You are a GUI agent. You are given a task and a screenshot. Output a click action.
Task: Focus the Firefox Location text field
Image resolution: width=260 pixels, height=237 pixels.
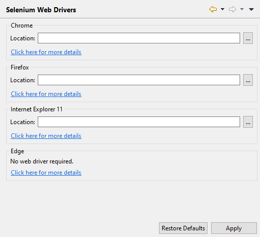coord(139,80)
